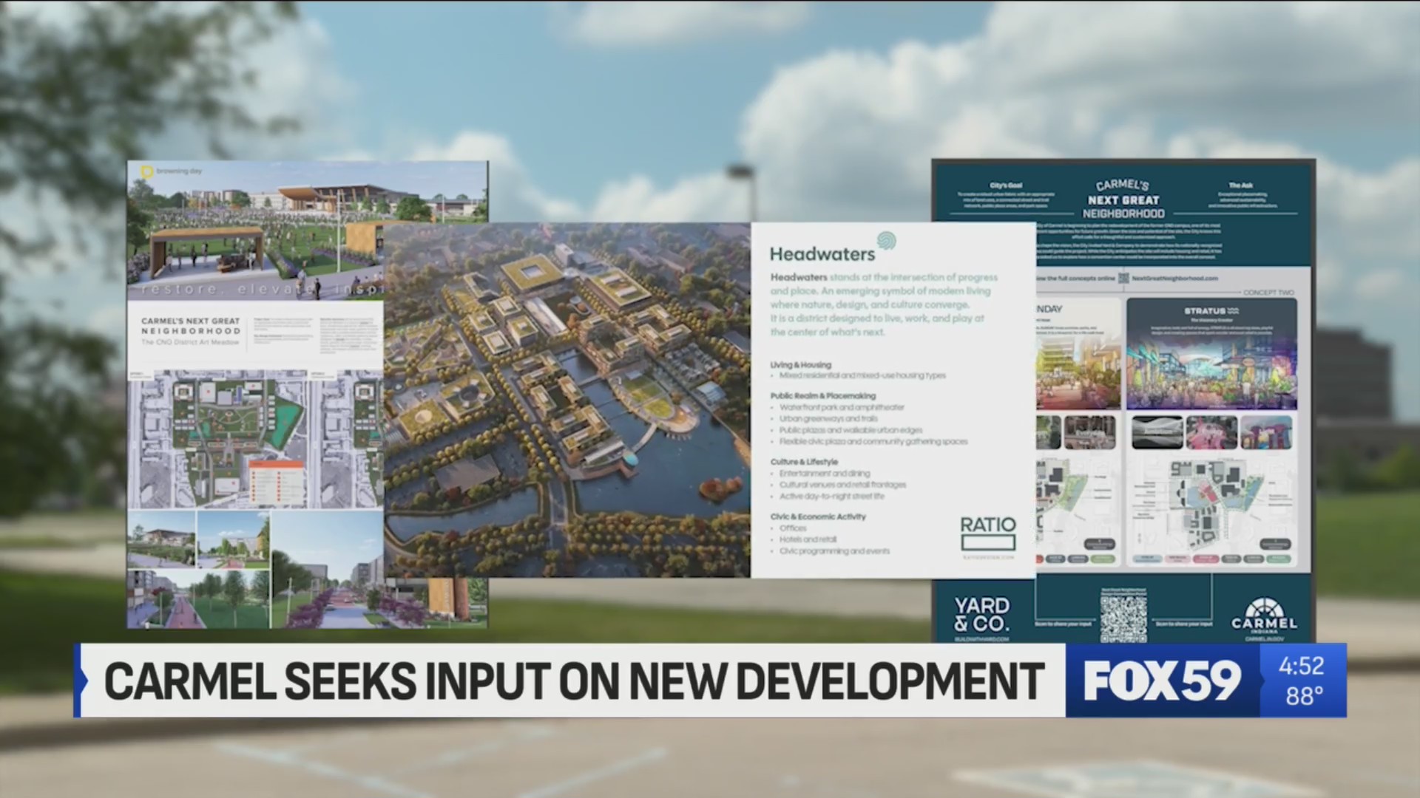Click the 'Culture & Lifestyle' heading
Viewport: 1420px width, 798px height.
pos(804,462)
